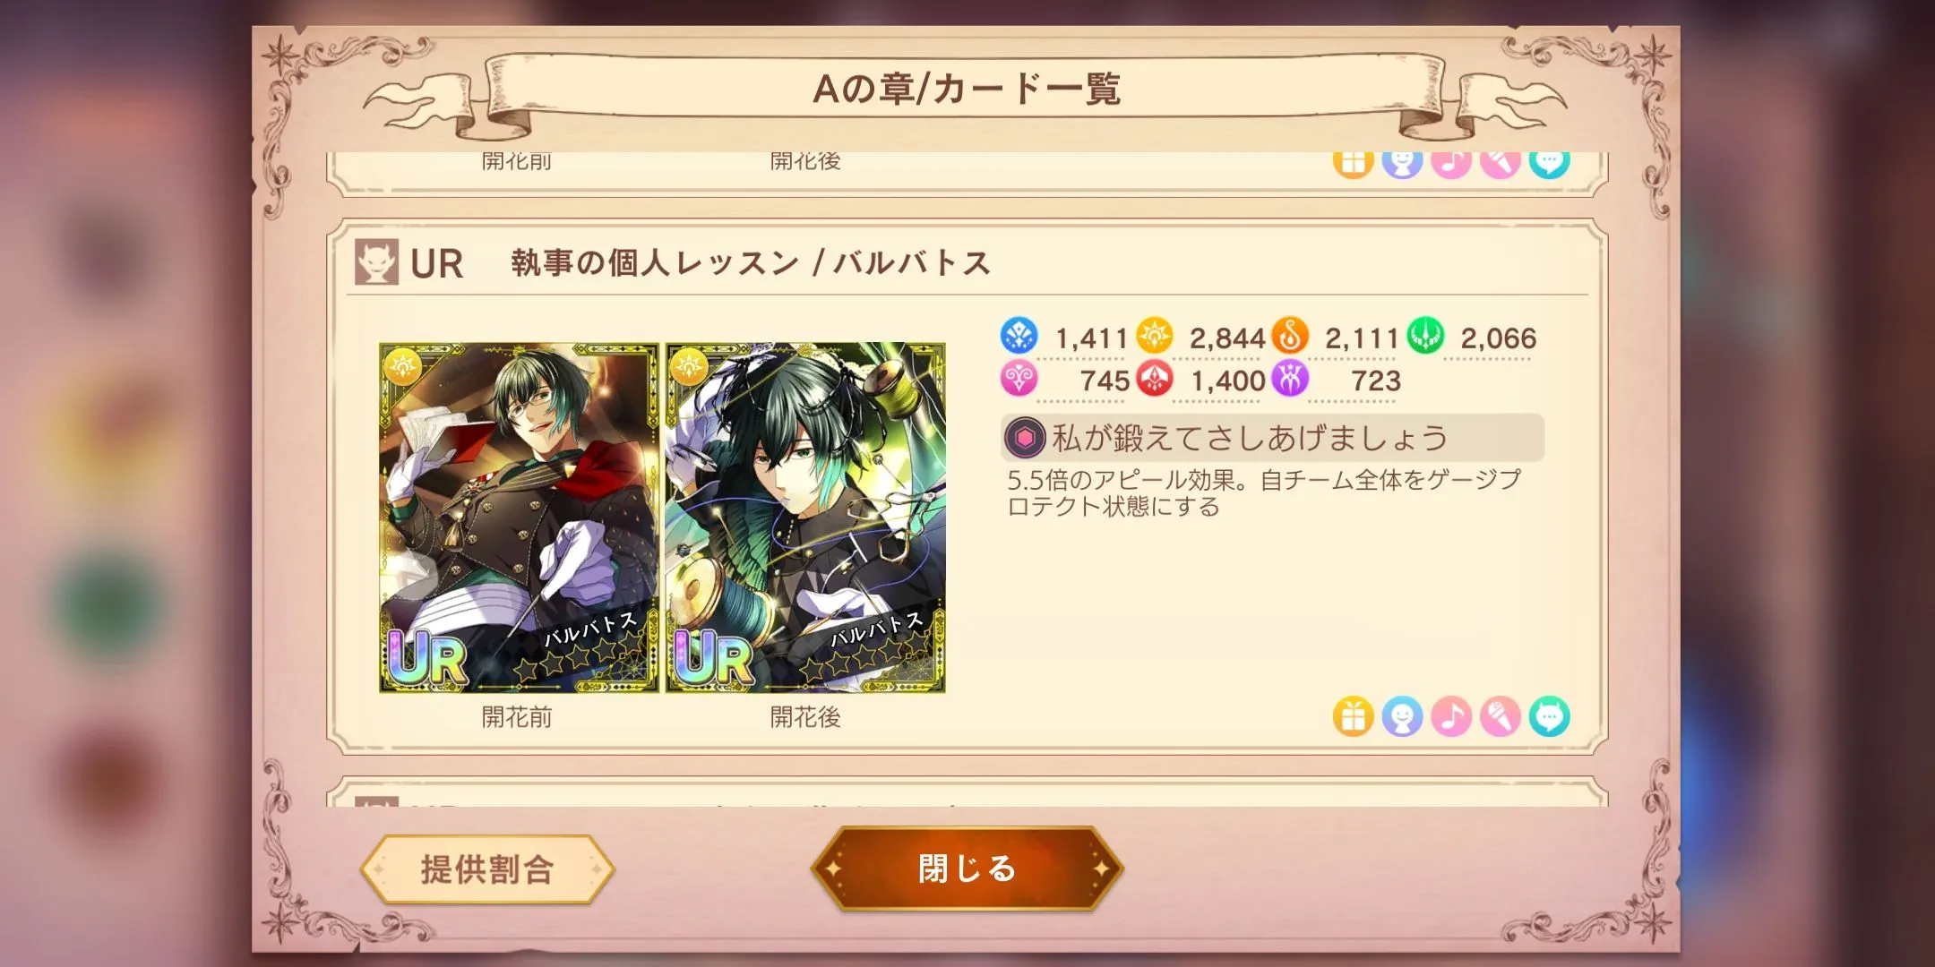Tap the 私が鍛えてさしあげましょう skill name bar
Viewport: 1935px width, 967px height.
(1273, 438)
